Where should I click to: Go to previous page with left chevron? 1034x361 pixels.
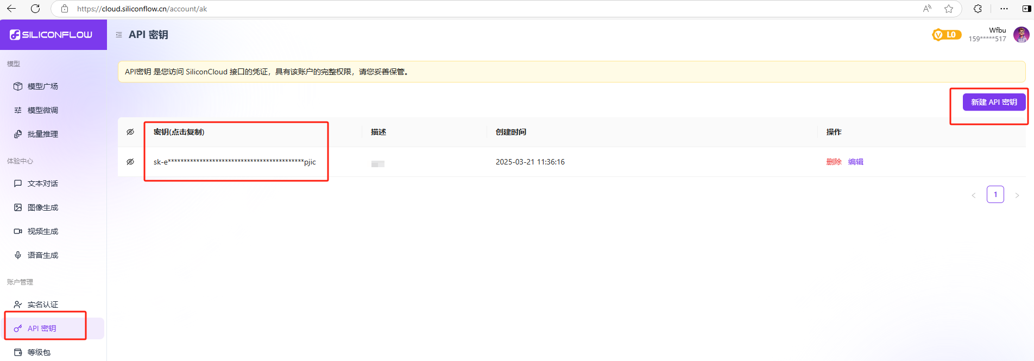[974, 195]
